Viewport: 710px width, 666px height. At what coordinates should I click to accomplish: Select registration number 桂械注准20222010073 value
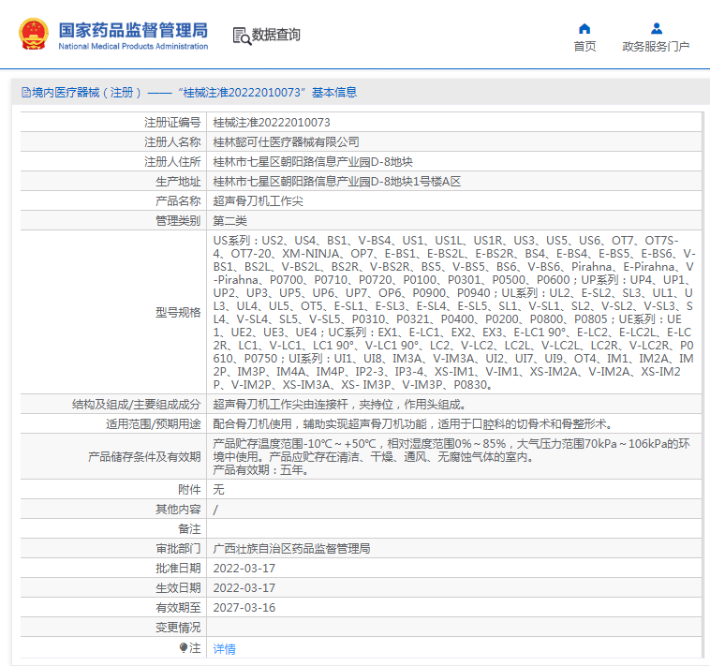[272, 123]
